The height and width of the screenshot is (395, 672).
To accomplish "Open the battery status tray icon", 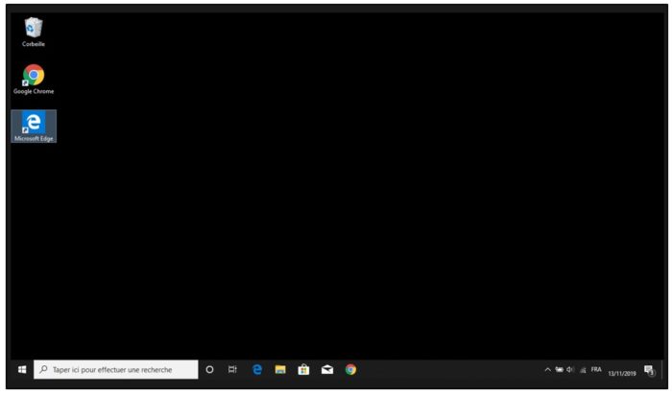I will (560, 369).
